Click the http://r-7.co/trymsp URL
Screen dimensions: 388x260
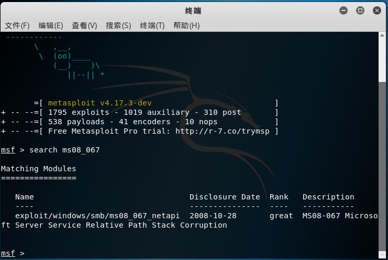(222, 131)
